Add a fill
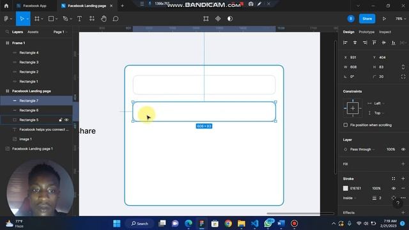This screenshot has height=230, width=409. [403, 164]
